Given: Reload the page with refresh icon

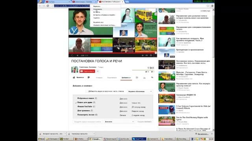Looking at the screenshot, I should pyautogui.click(x=48, y=6).
